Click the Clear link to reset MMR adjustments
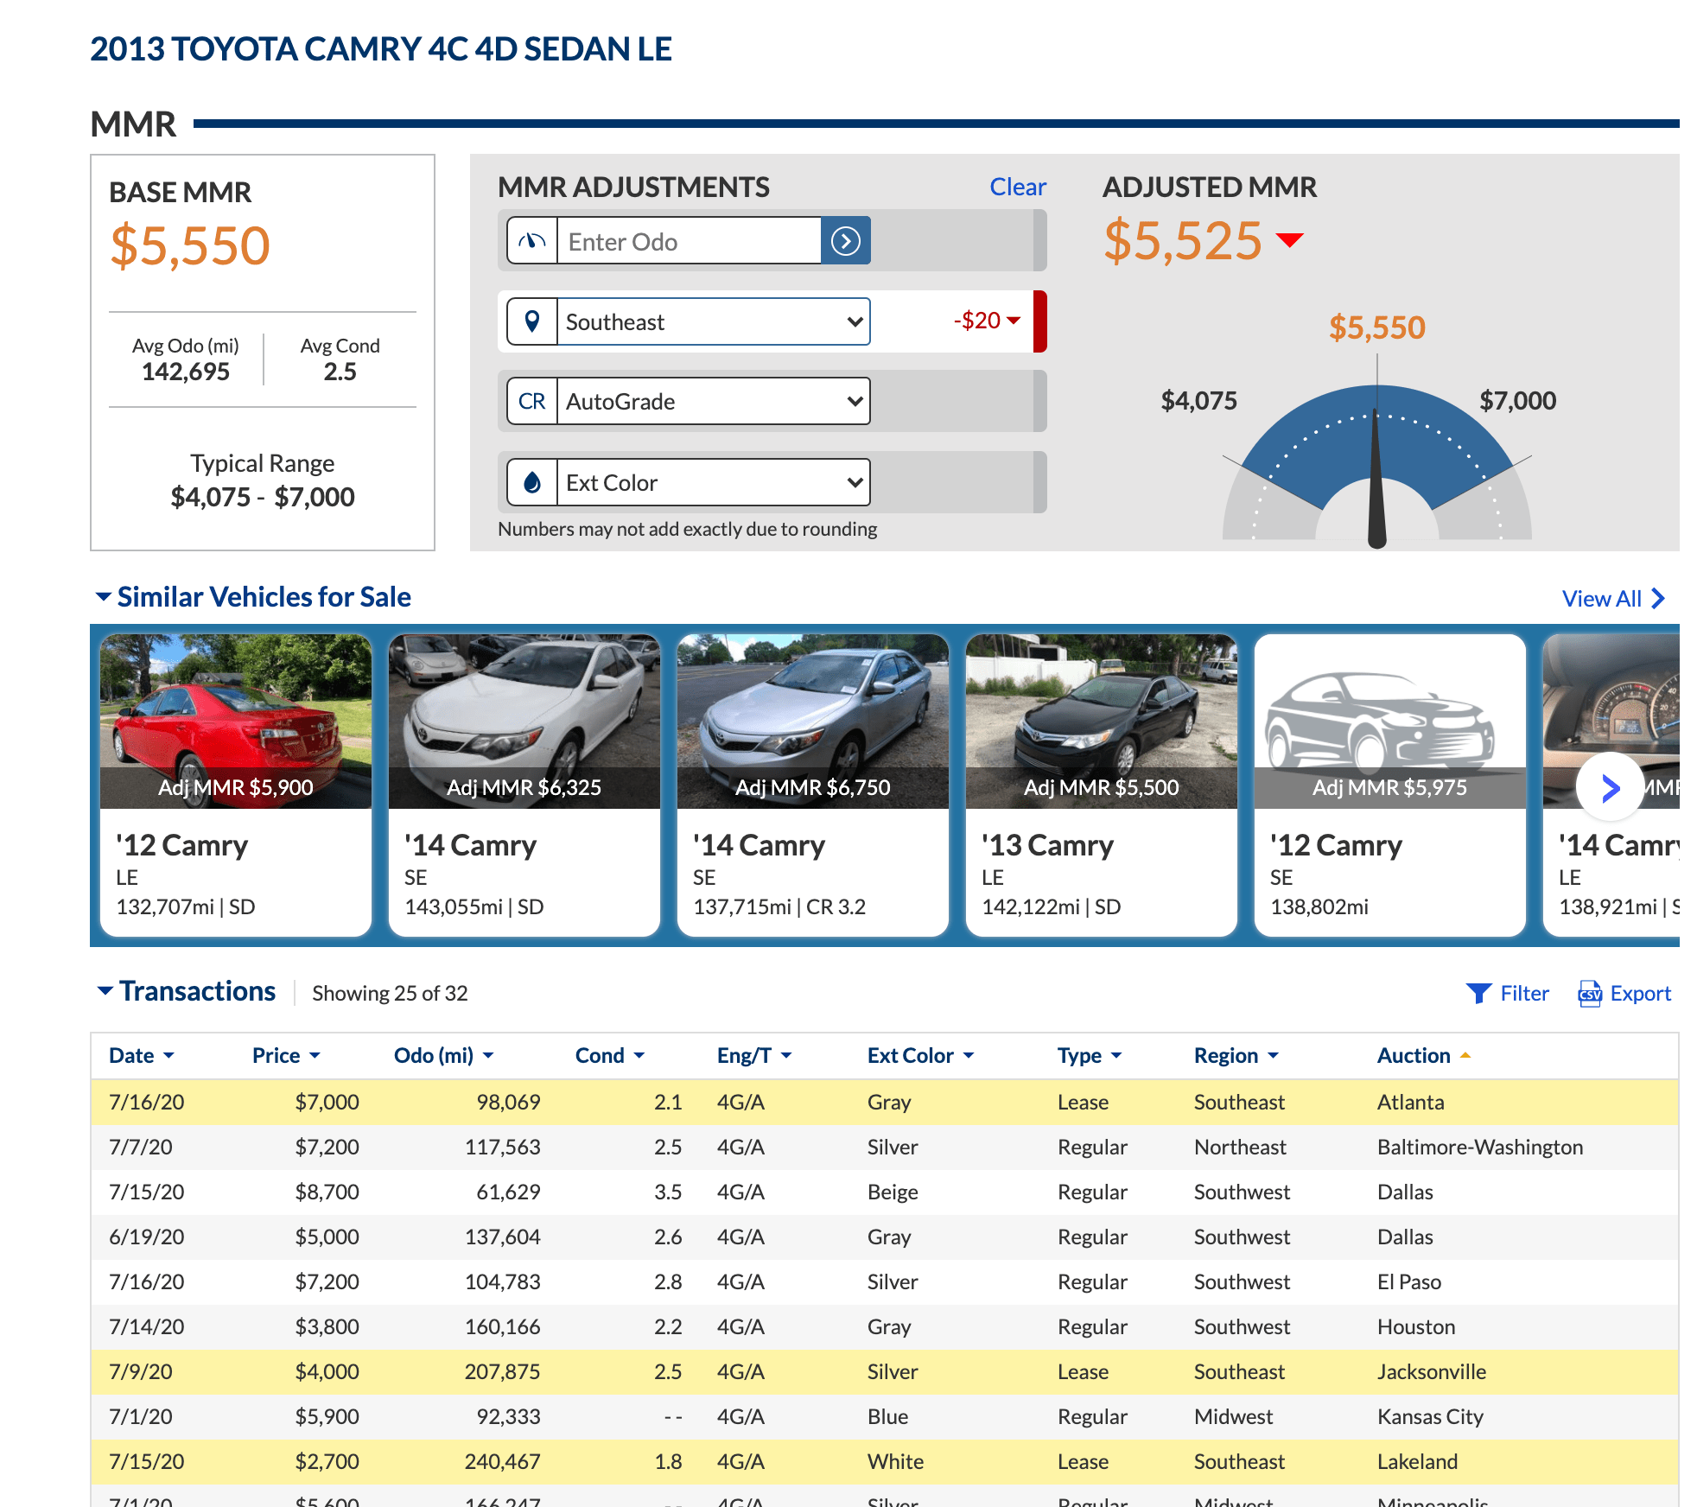1697x1507 pixels. click(x=1018, y=186)
